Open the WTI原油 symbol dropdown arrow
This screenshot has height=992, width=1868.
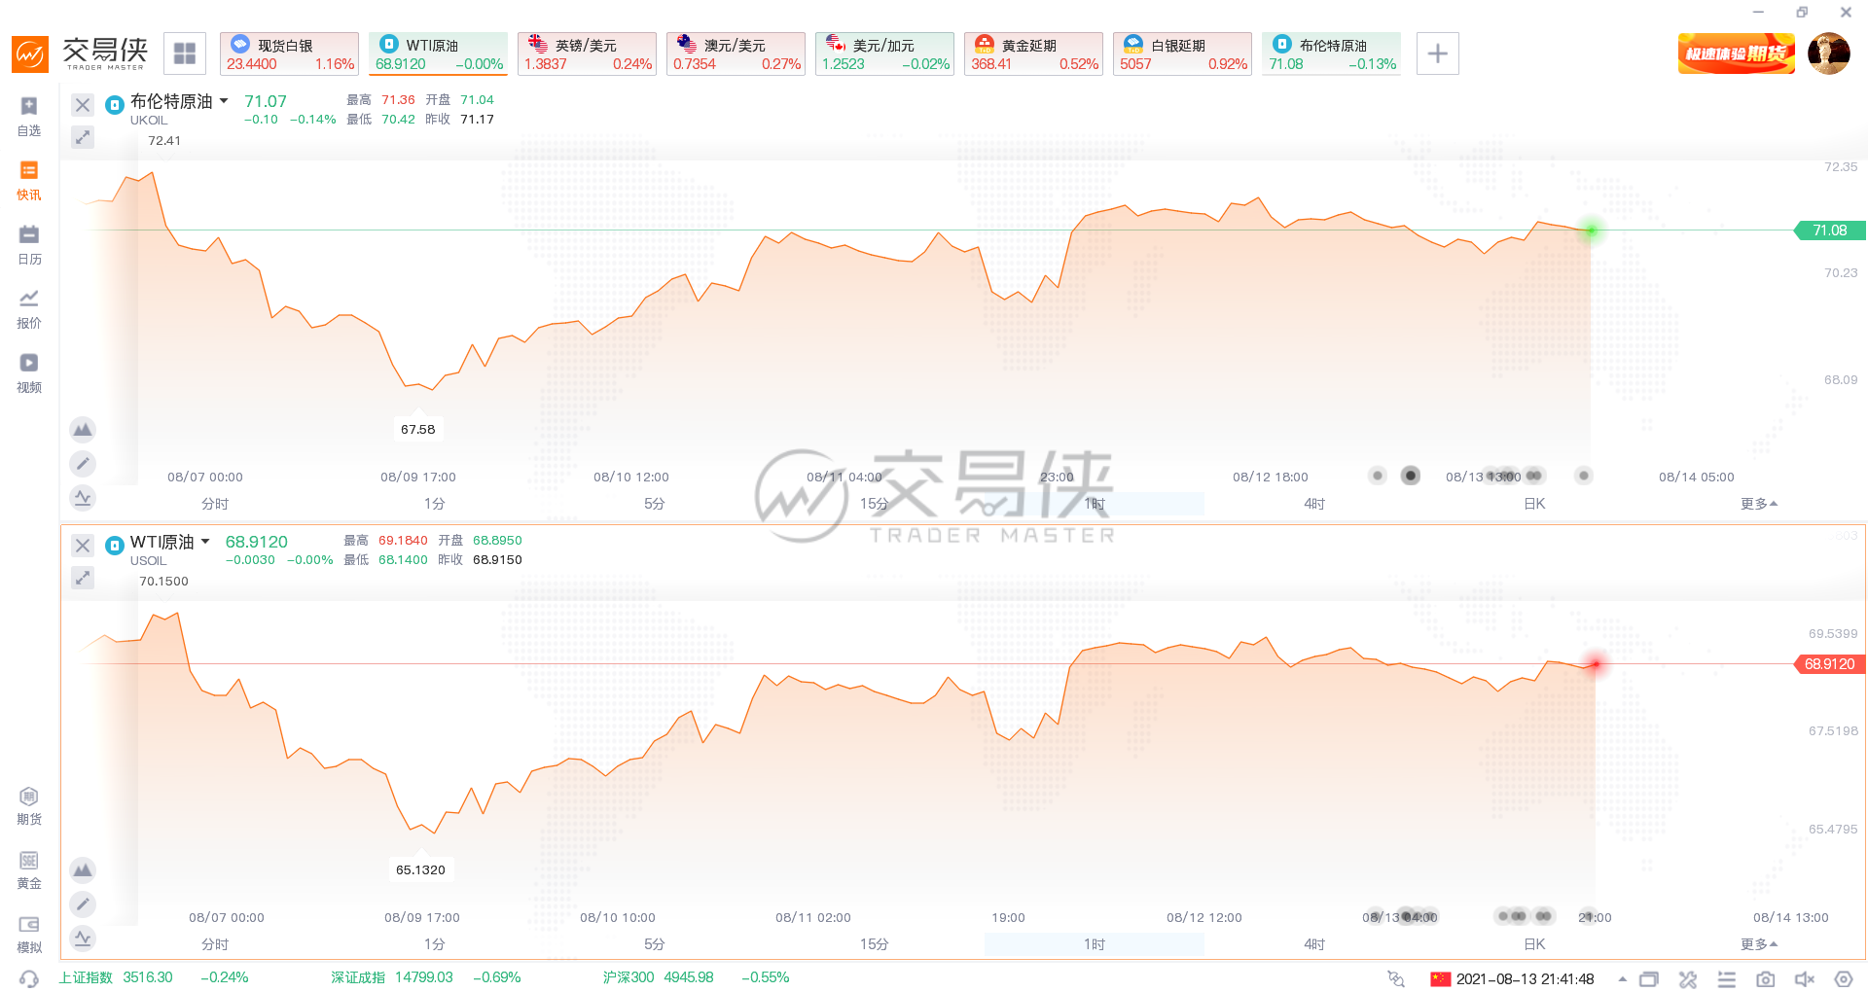pyautogui.click(x=205, y=542)
